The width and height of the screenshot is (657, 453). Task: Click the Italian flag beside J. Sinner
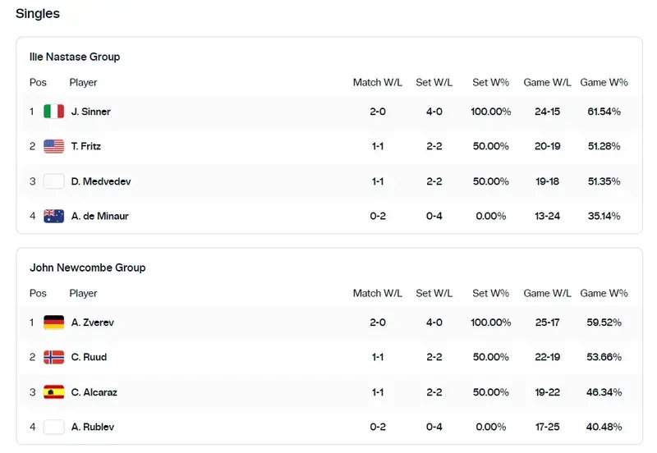tap(53, 112)
